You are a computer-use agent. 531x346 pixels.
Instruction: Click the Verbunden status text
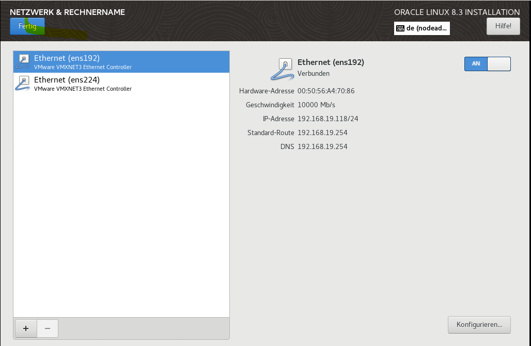click(x=314, y=74)
